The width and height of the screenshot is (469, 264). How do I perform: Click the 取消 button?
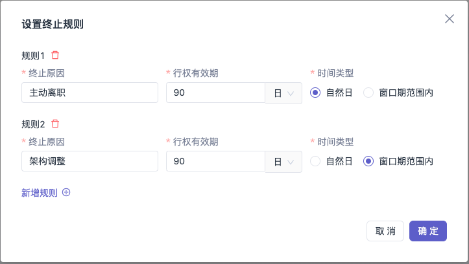click(x=385, y=231)
